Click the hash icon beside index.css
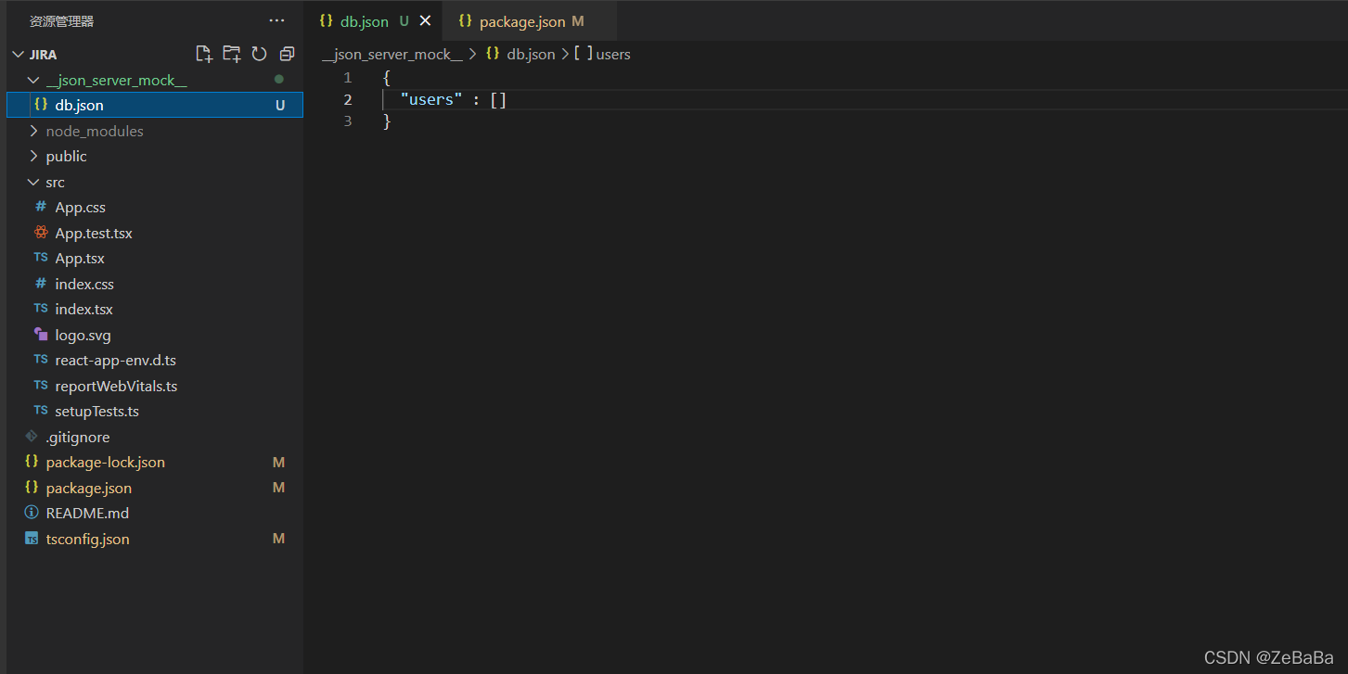This screenshot has width=1348, height=674. pos(40,284)
